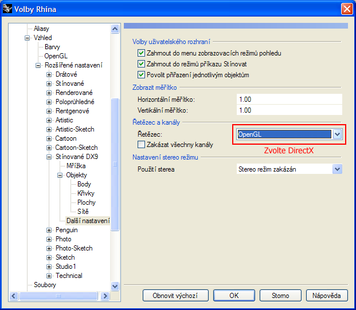The image size is (356, 310).
Task: Select Křivky under Objekty
Action: click(x=85, y=193)
